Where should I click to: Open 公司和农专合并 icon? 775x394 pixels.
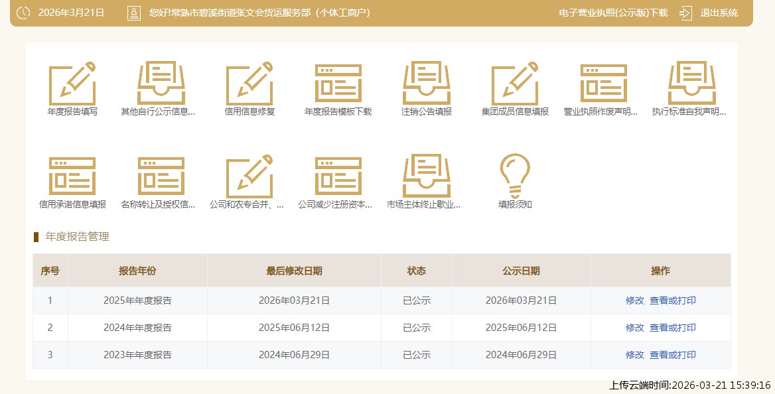[249, 176]
